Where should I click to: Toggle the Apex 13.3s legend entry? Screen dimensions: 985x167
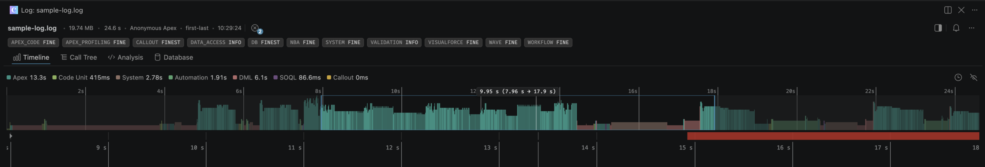pos(26,78)
